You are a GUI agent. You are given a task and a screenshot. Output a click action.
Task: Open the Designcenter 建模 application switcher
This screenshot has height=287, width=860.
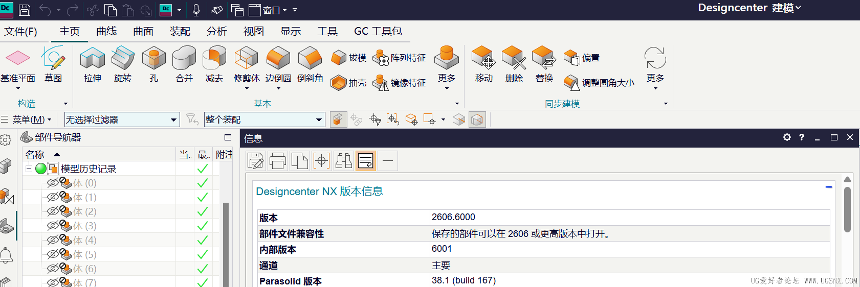click(749, 8)
